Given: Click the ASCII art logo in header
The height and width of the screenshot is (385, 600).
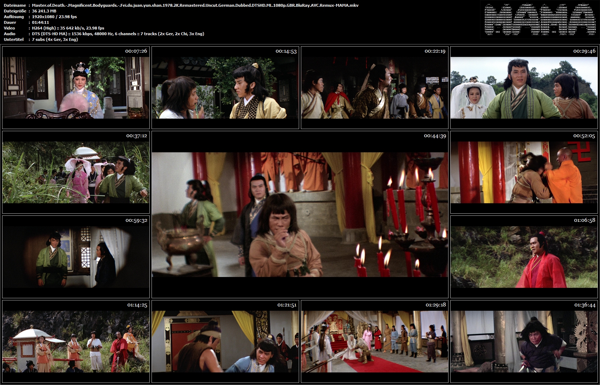Looking at the screenshot, I should [x=540, y=20].
